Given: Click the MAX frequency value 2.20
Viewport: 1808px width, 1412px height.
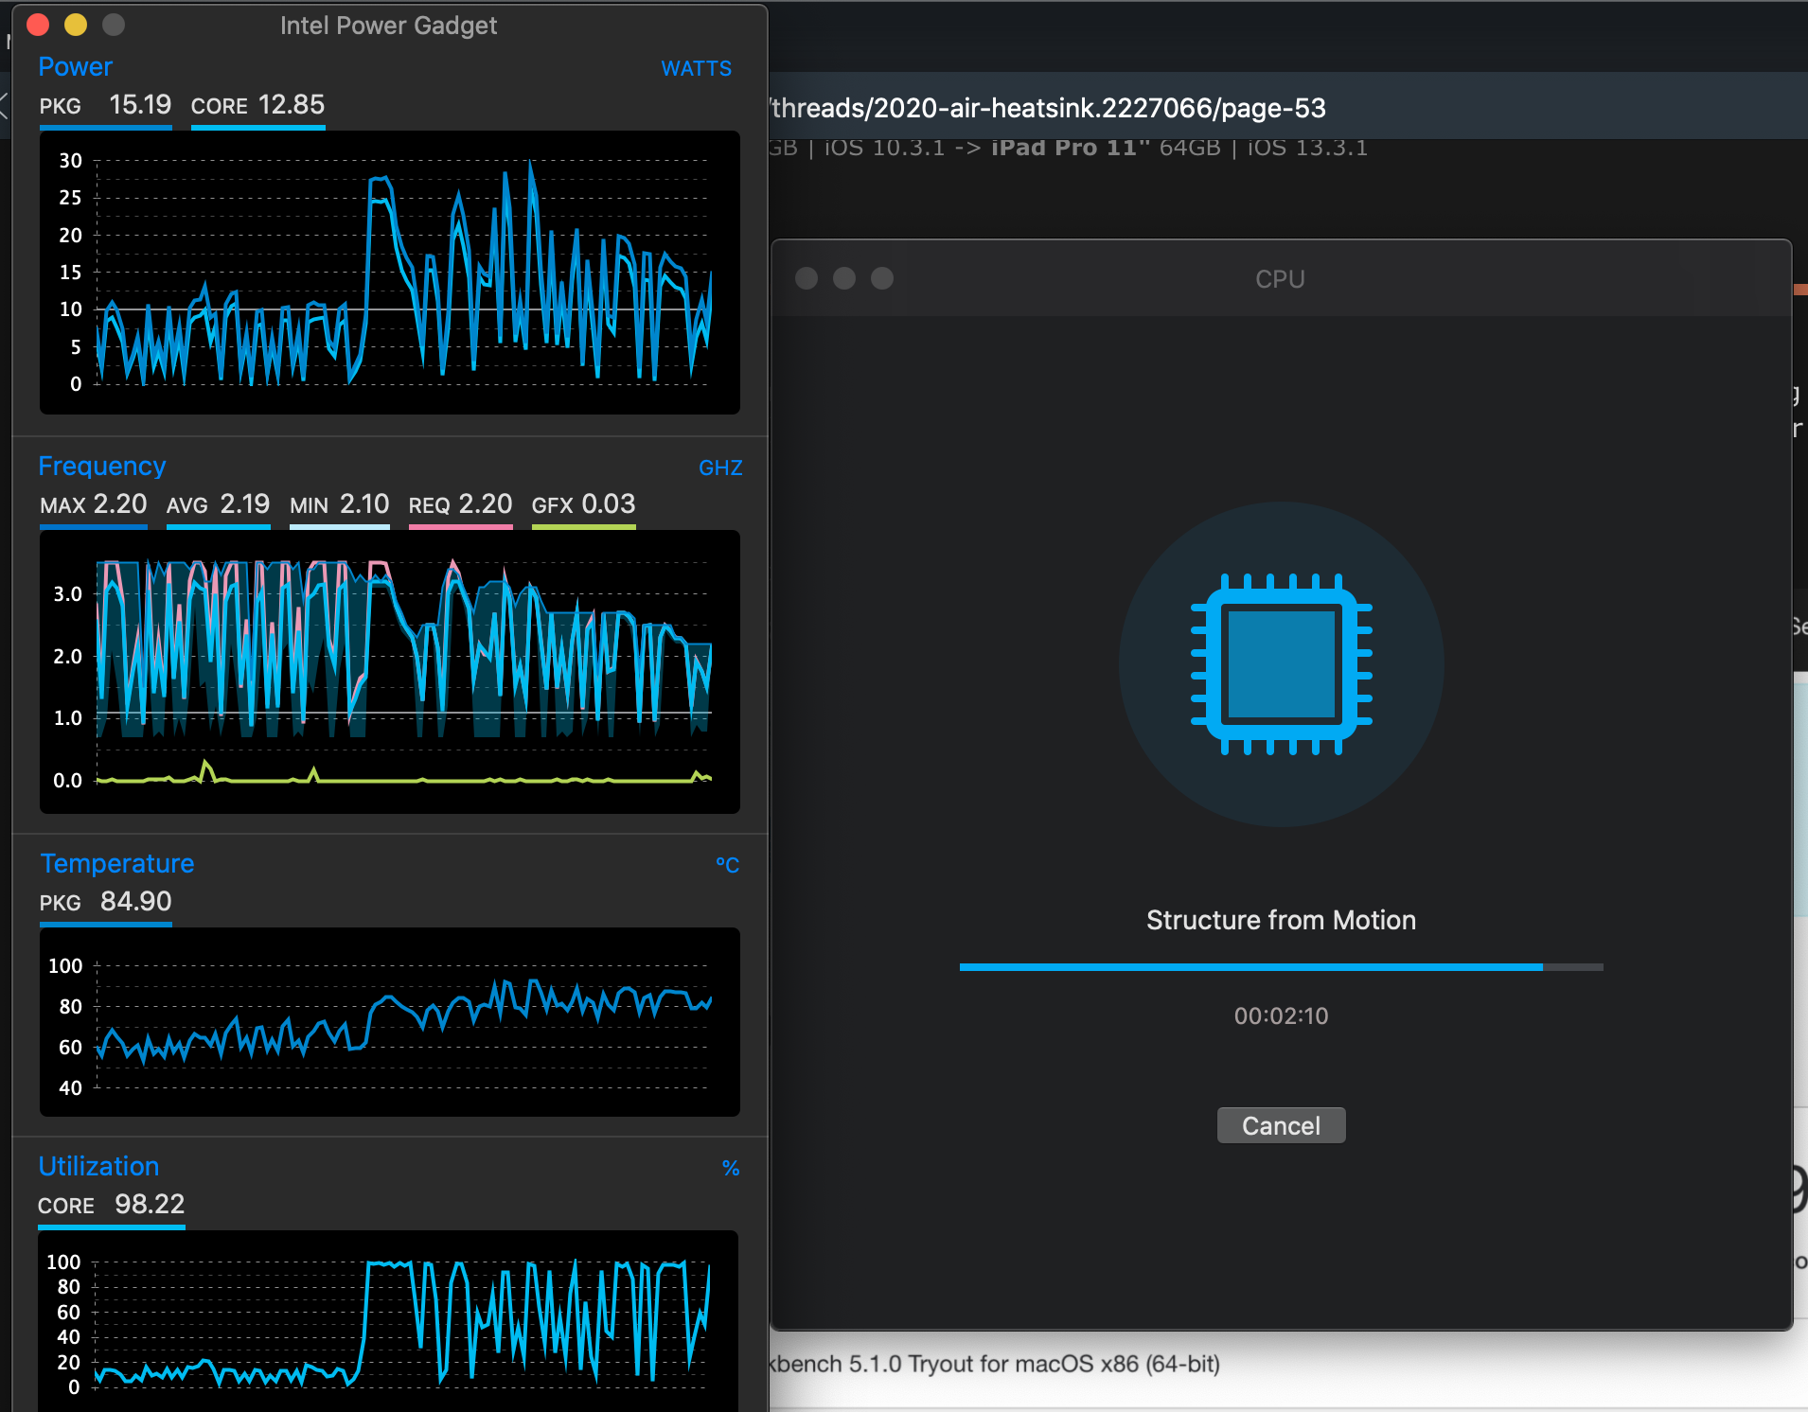Looking at the screenshot, I should [x=120, y=503].
